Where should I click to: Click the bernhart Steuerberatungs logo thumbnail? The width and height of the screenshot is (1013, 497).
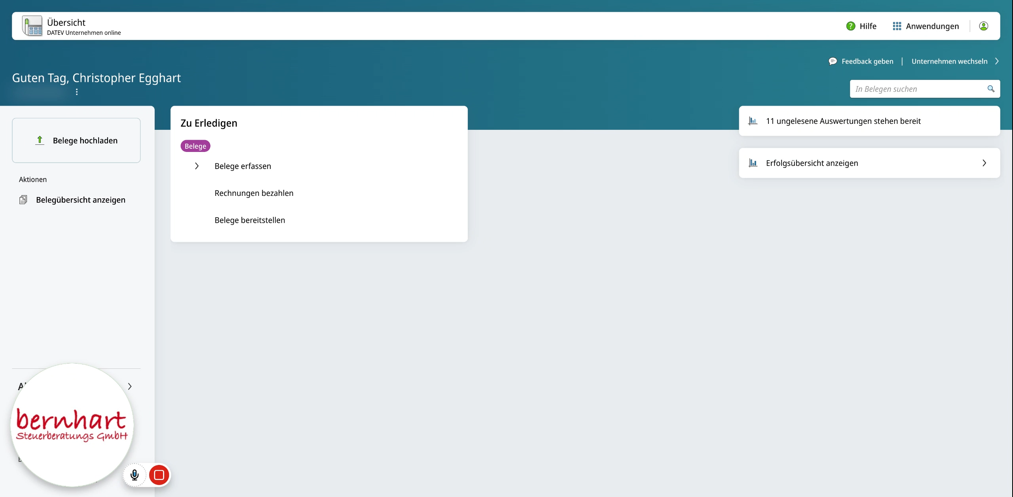(x=72, y=425)
